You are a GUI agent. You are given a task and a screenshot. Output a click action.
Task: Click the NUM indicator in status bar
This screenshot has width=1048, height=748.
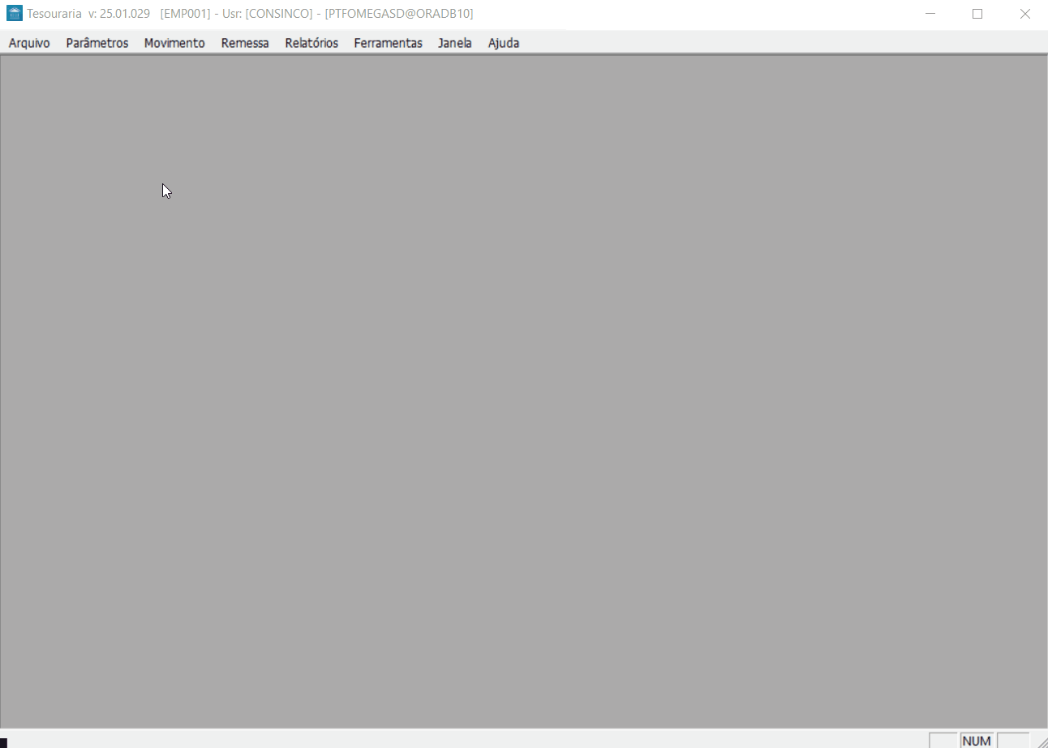[977, 740]
